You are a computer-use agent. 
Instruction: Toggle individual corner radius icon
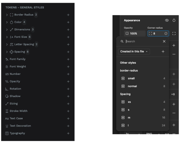(x=174, y=33)
